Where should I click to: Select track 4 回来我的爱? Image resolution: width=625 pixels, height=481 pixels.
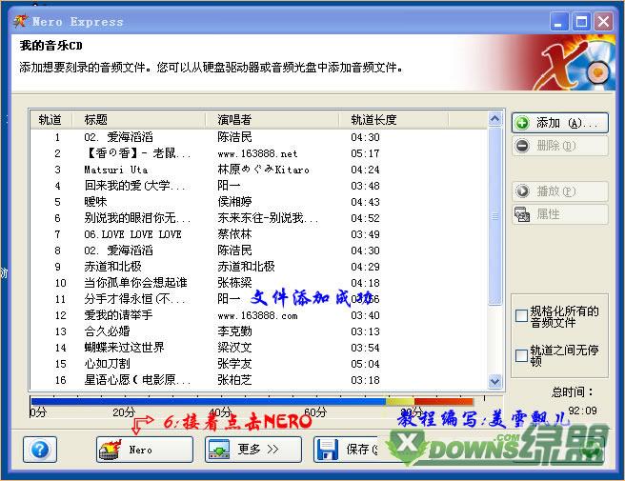pos(258,186)
